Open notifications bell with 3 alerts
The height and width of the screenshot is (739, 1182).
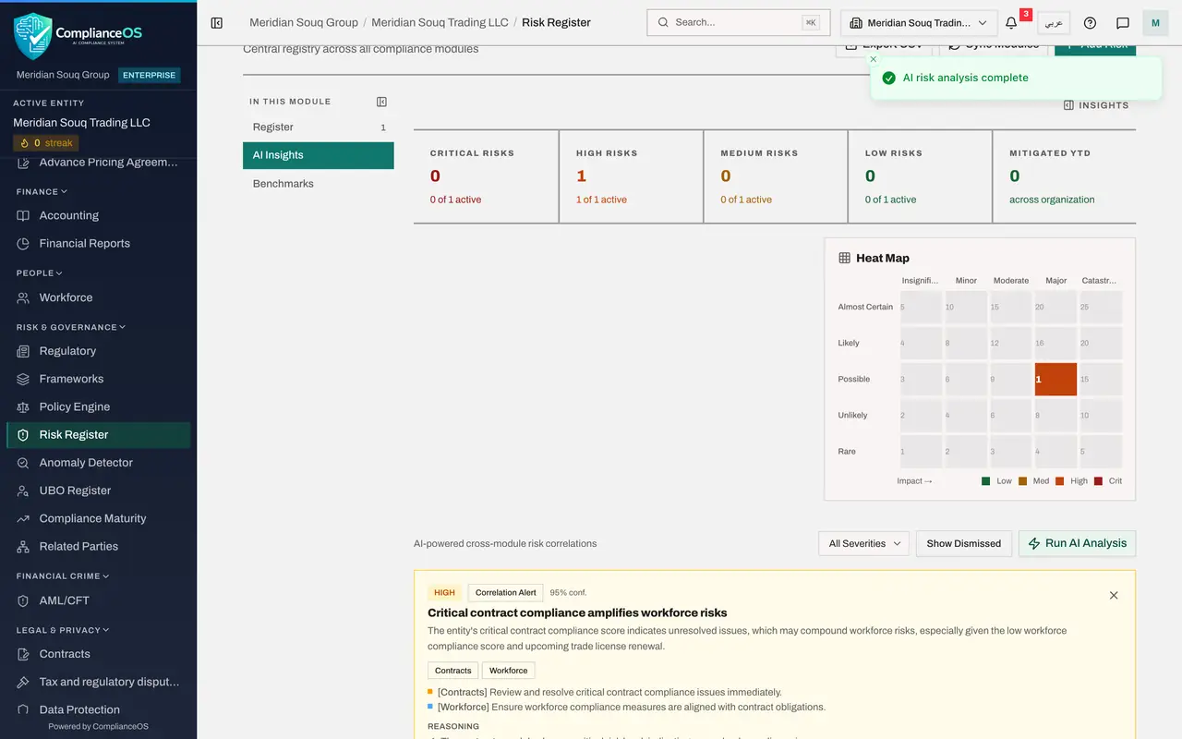tap(1012, 23)
